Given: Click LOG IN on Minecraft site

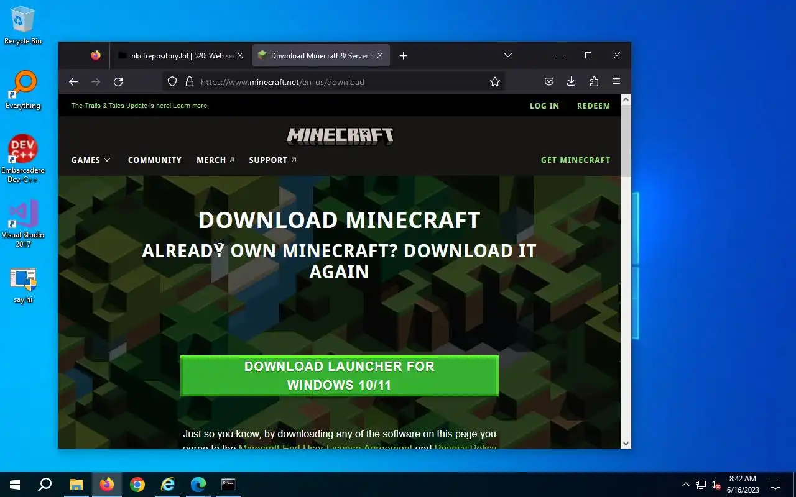Looking at the screenshot, I should coord(544,106).
